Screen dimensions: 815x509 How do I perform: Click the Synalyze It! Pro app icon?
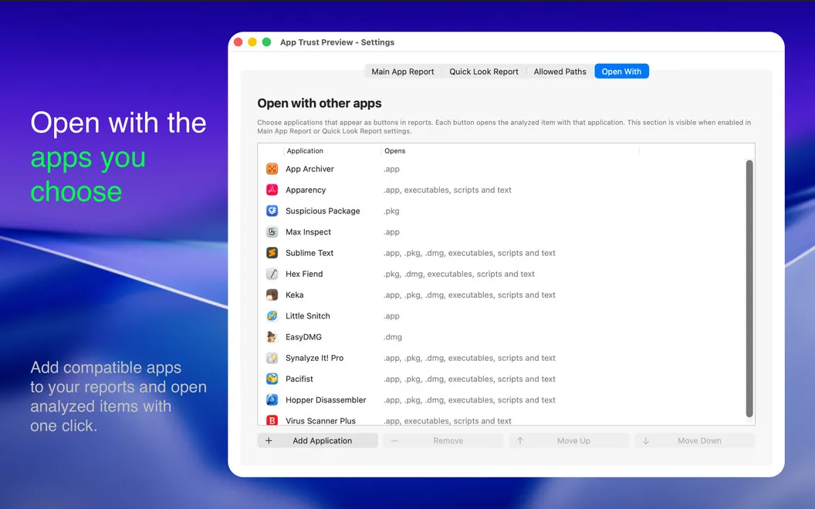coord(272,358)
